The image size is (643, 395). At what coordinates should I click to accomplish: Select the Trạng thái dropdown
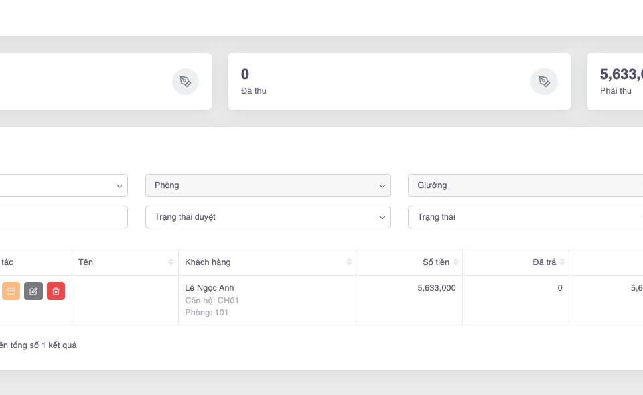[525, 217]
